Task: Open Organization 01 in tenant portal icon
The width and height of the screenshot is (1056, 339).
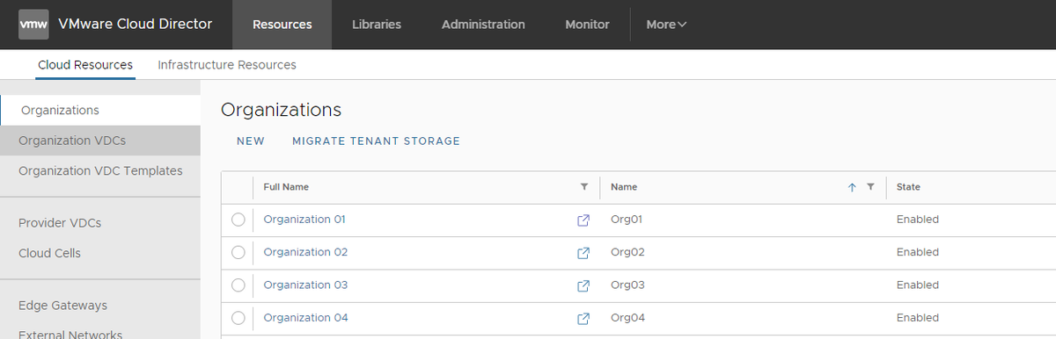Action: [583, 220]
